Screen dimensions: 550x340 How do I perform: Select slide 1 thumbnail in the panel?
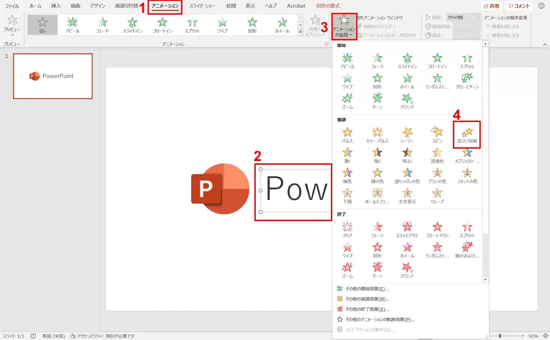coord(53,76)
